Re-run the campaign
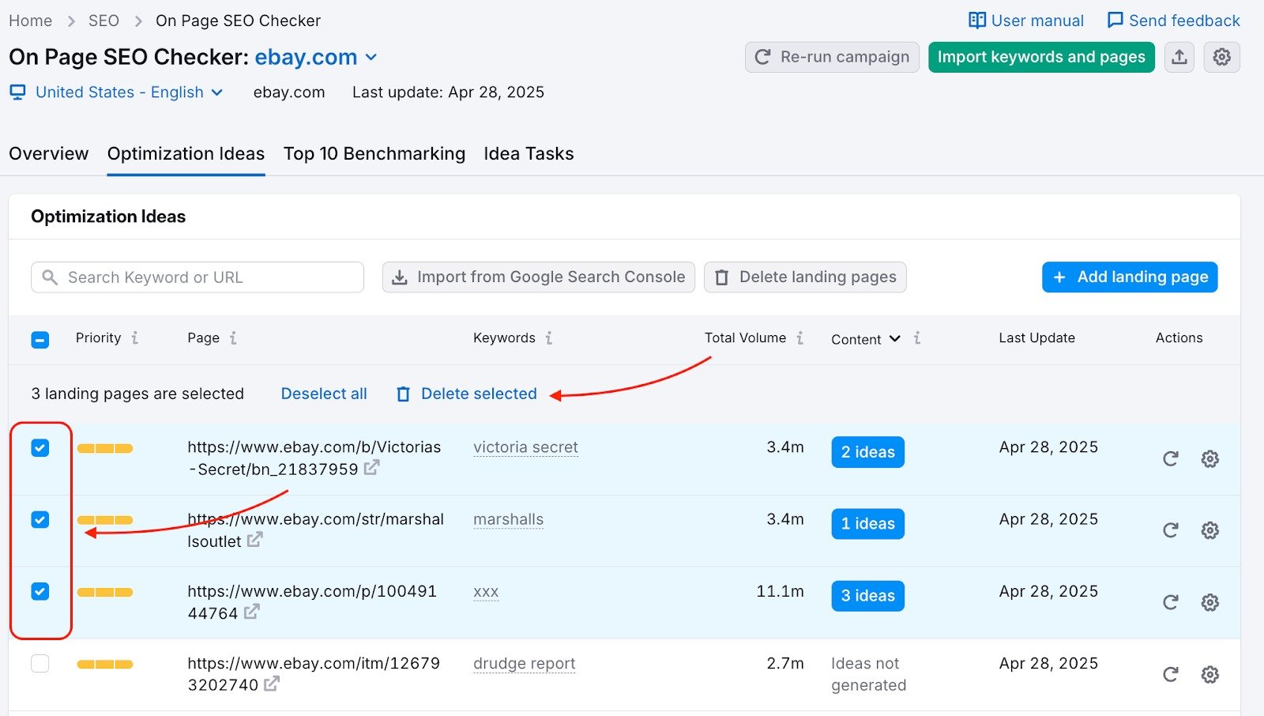The height and width of the screenshot is (716, 1264). pyautogui.click(x=831, y=57)
